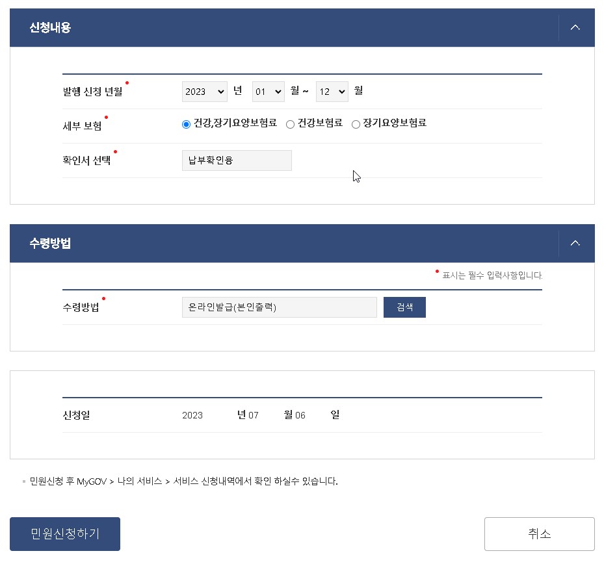Click the 취소 cancel button

coord(539,533)
